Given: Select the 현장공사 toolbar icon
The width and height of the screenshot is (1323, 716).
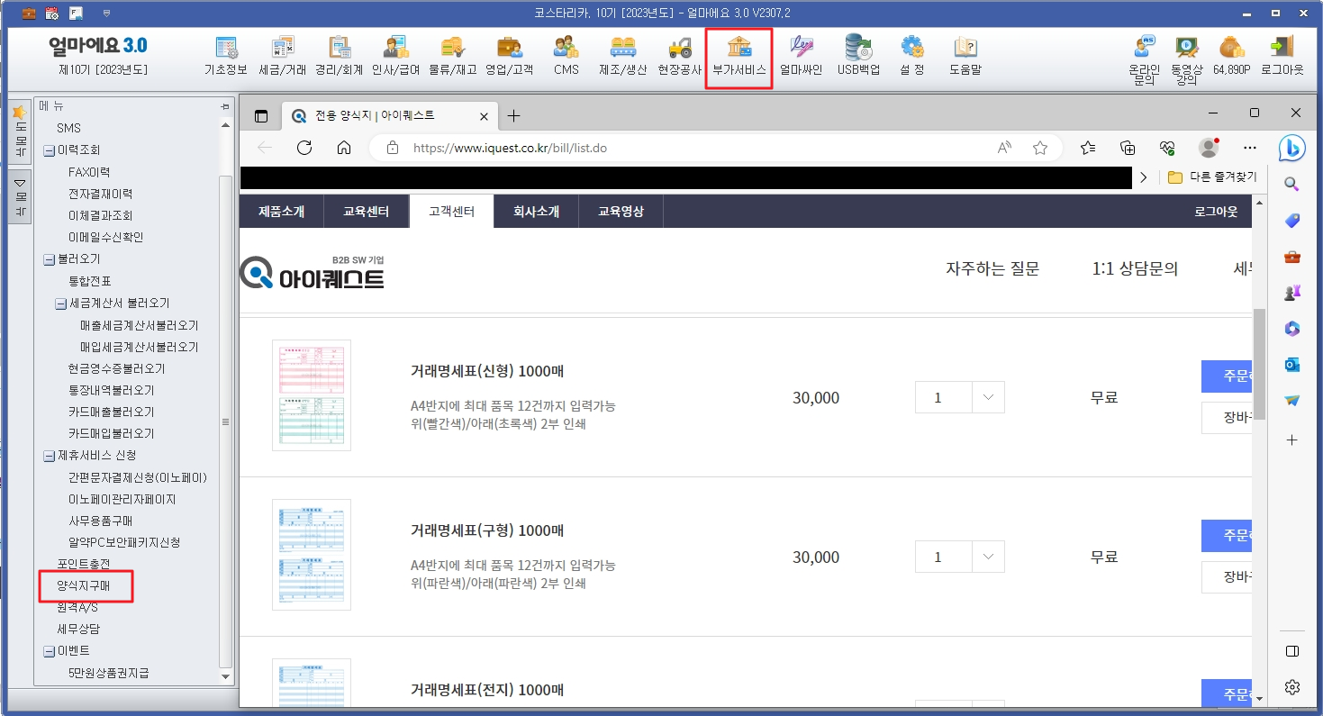Looking at the screenshot, I should click(679, 56).
